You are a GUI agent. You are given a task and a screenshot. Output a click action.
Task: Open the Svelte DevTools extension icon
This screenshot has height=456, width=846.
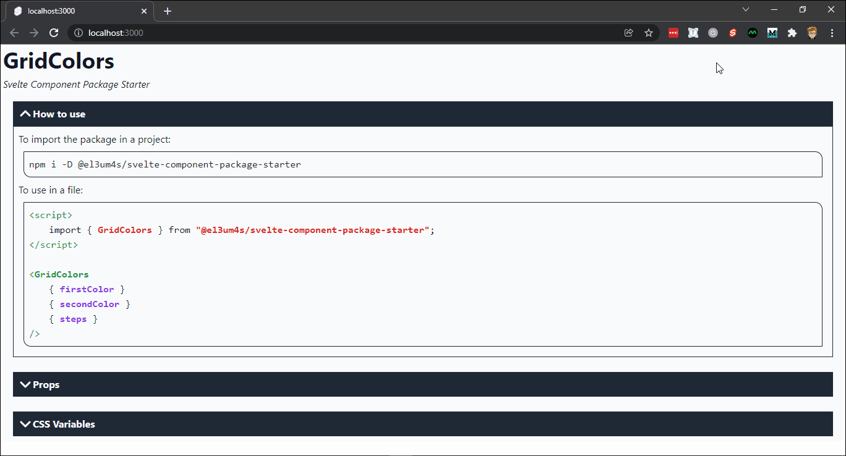pyautogui.click(x=733, y=33)
